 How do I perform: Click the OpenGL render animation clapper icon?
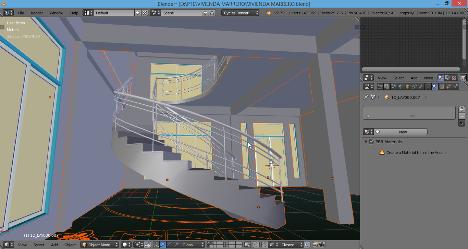tap(322, 245)
